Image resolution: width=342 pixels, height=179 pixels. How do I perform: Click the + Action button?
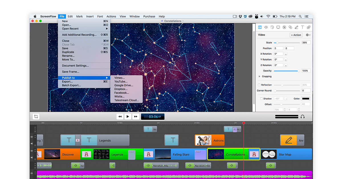point(296,35)
